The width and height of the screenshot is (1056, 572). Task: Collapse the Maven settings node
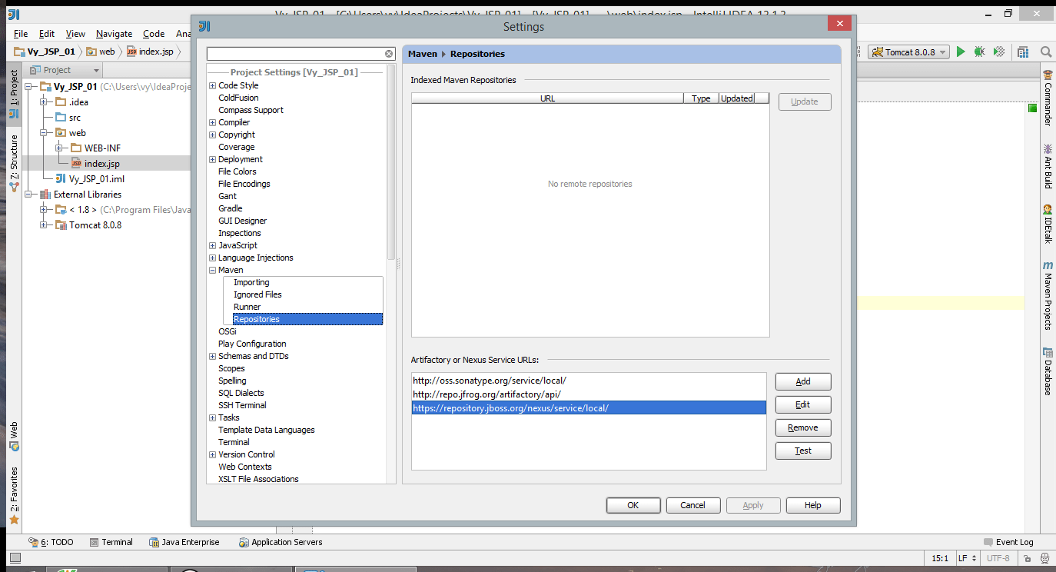tap(212, 270)
